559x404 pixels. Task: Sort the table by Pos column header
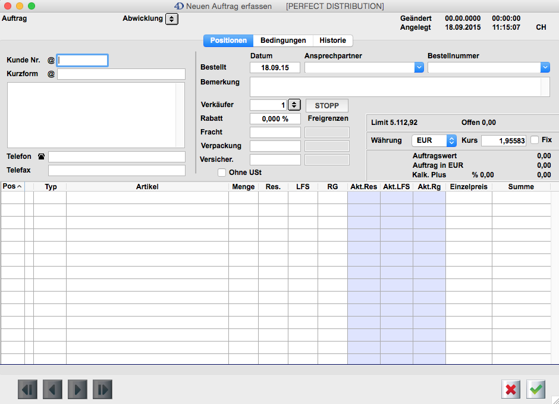tap(12, 186)
